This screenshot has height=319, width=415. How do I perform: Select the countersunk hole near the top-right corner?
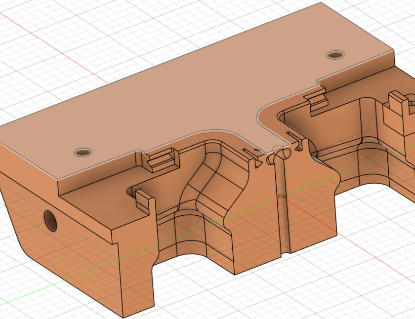(x=335, y=54)
